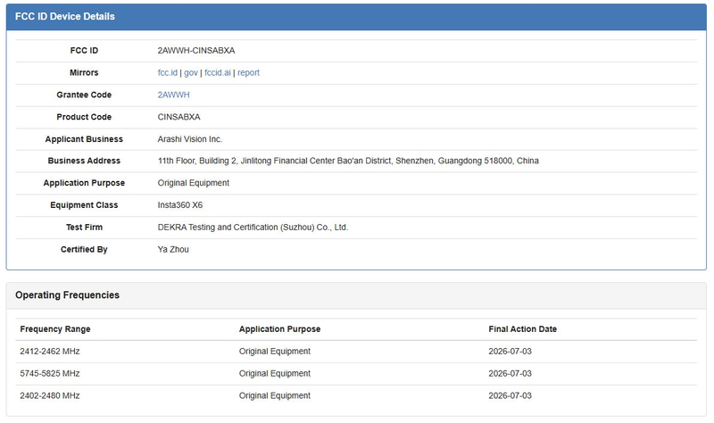This screenshot has width=714, height=423.
Task: Click the Application Purpose column header
Action: [x=279, y=329]
